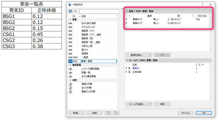Image resolution: width=221 pixels, height=122 pixels.
Task: Collapse the 構成要素 group in the list
Action: coord(70,65)
